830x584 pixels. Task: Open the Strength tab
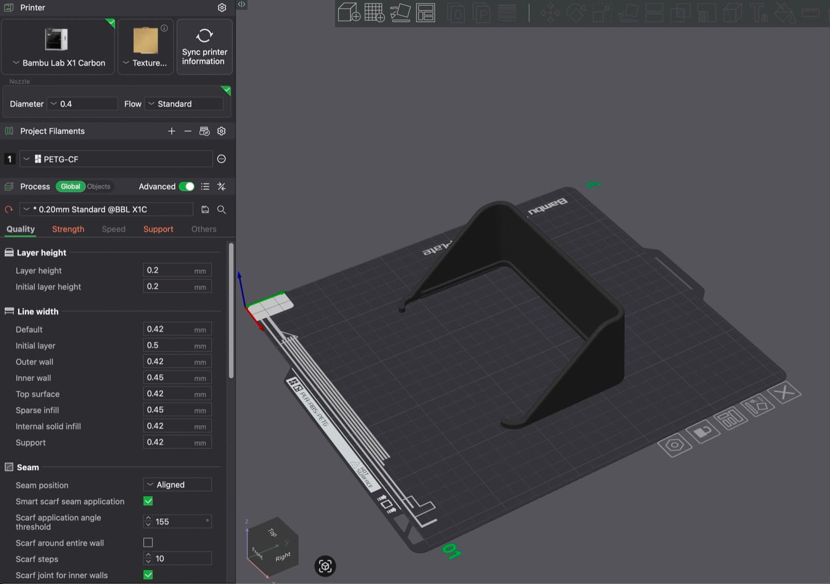(68, 229)
